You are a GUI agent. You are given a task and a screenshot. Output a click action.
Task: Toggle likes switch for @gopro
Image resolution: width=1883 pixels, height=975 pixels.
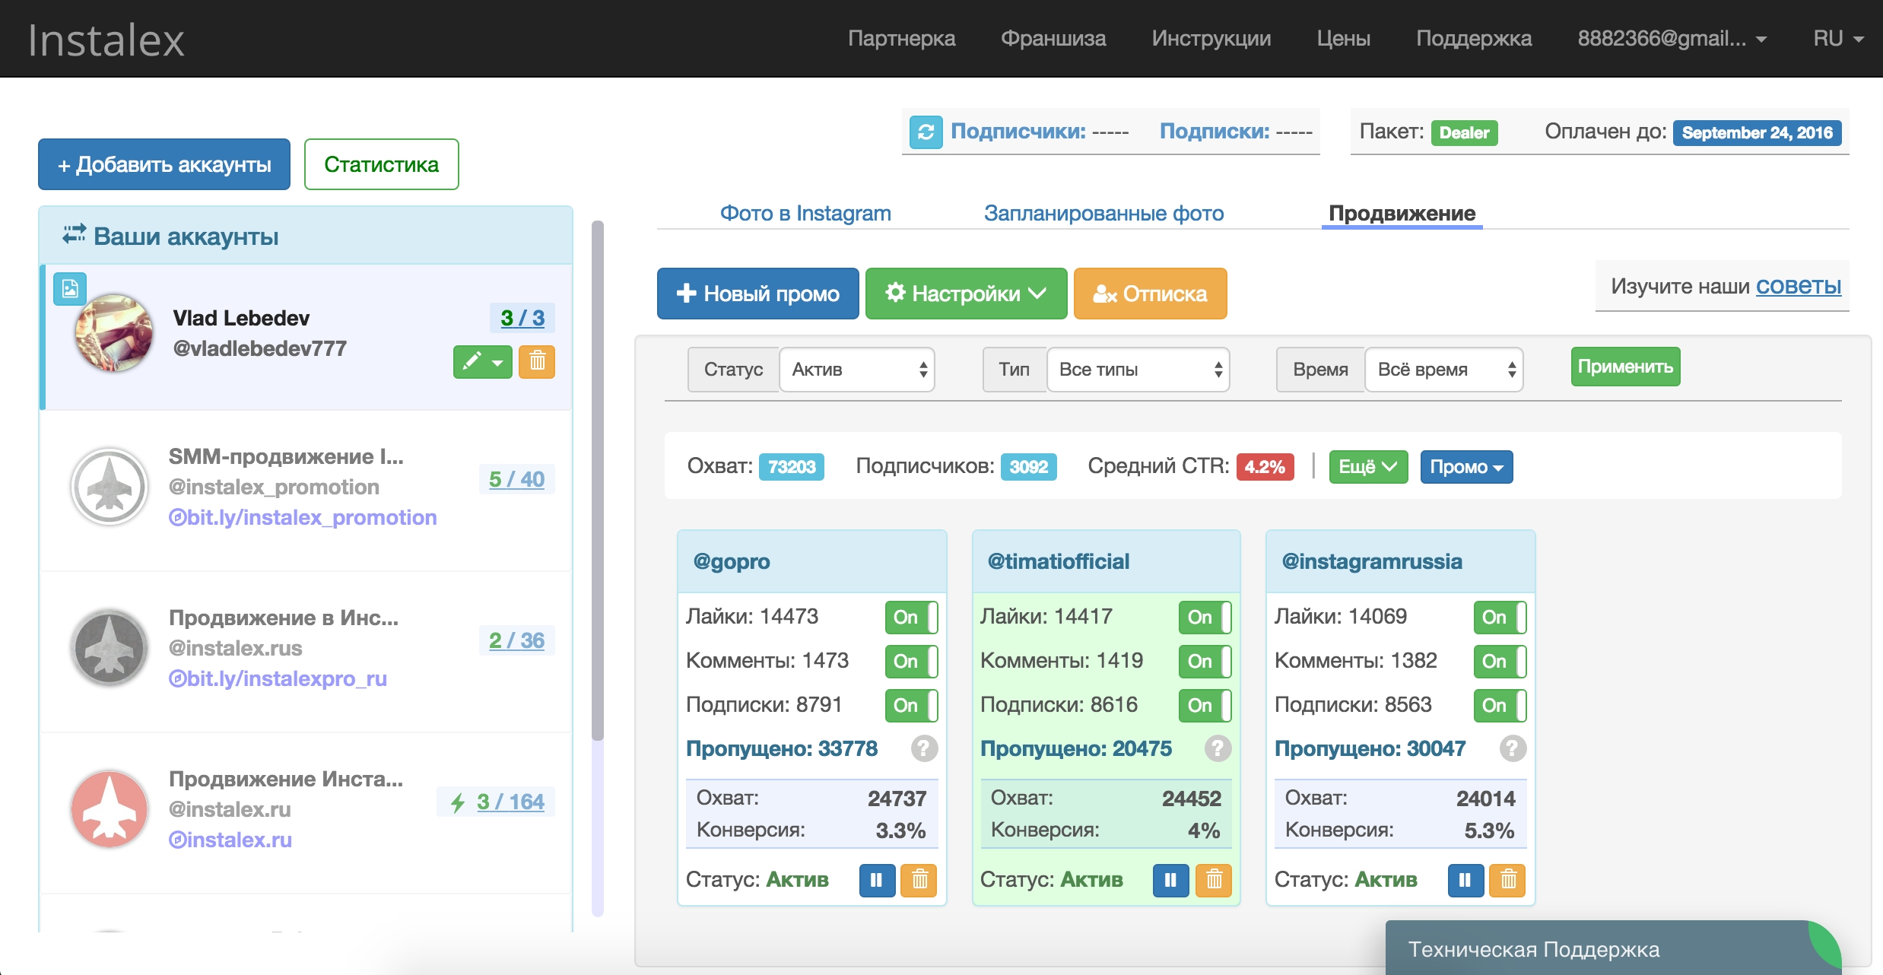tap(911, 617)
